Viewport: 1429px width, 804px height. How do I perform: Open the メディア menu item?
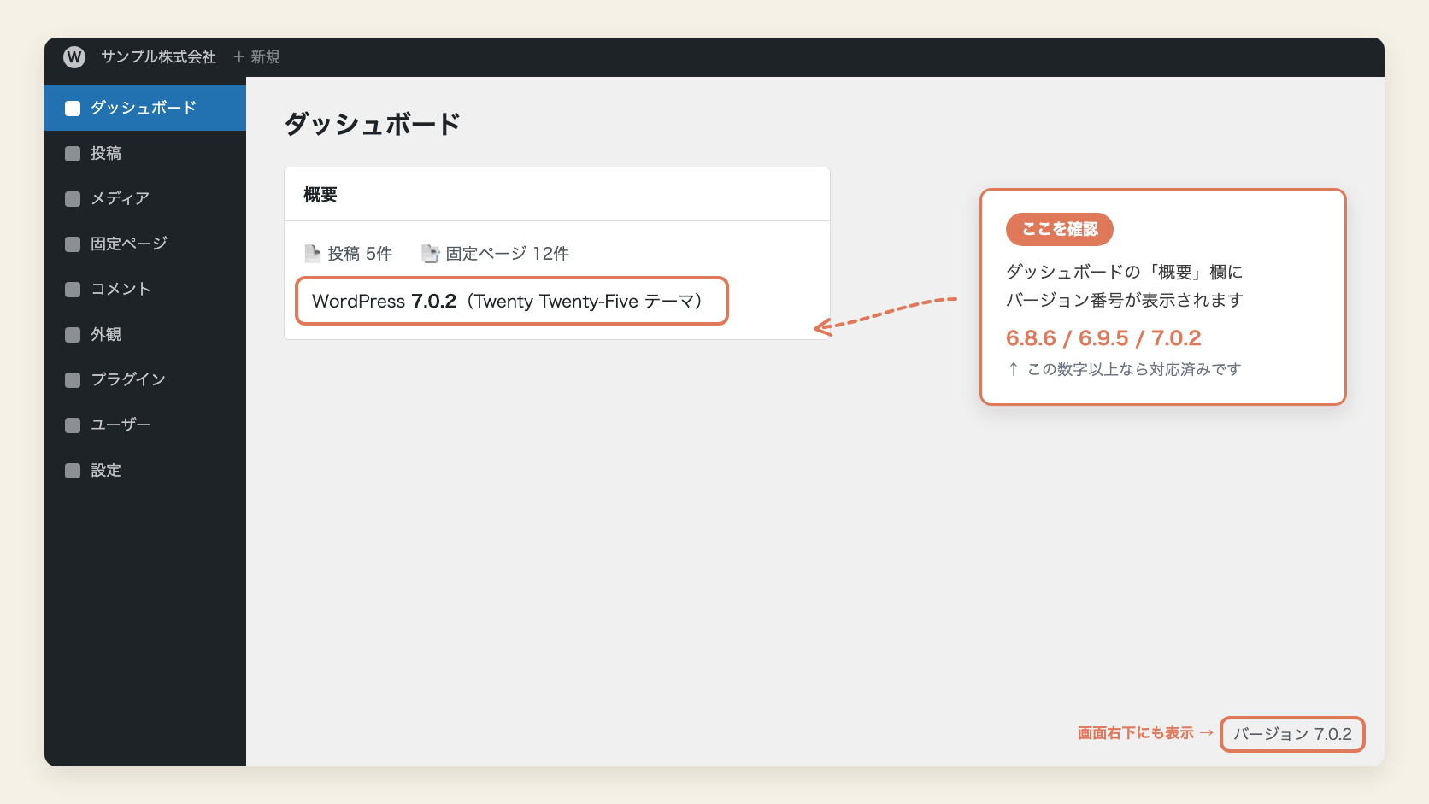(145, 198)
